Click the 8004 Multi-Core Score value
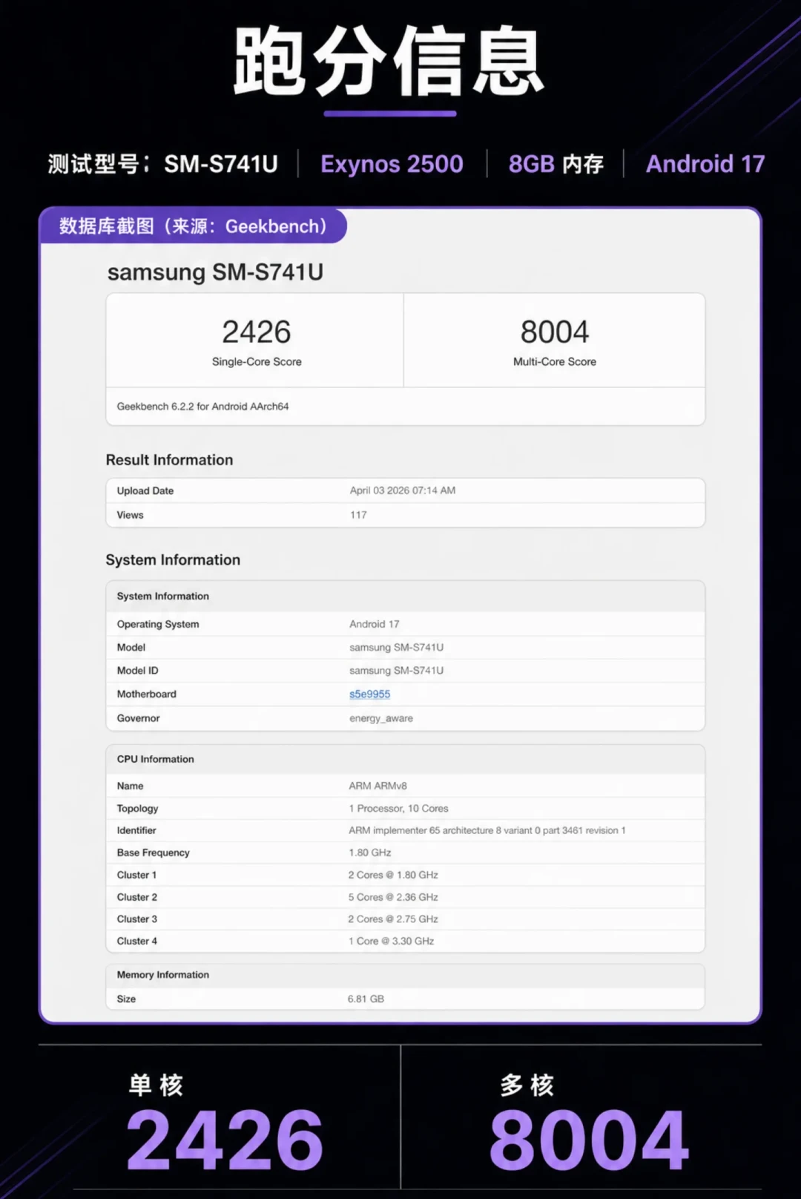The height and width of the screenshot is (1199, 801). pos(555,332)
